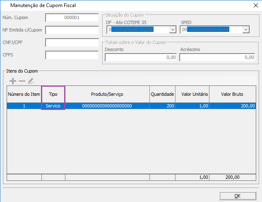Click the remove item minus icon

[x=22, y=81]
